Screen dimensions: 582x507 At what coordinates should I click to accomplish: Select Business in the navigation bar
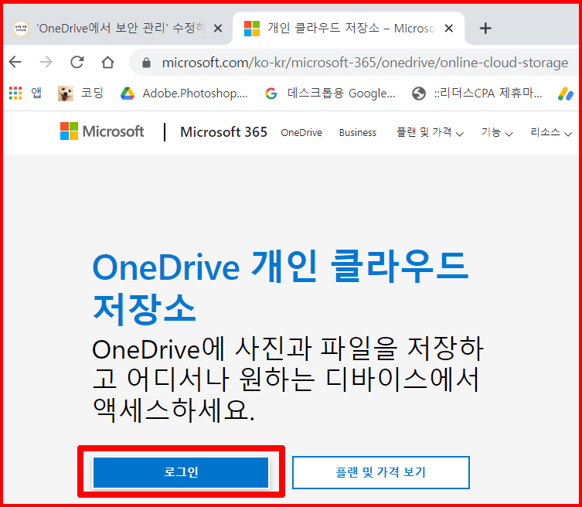(x=357, y=132)
